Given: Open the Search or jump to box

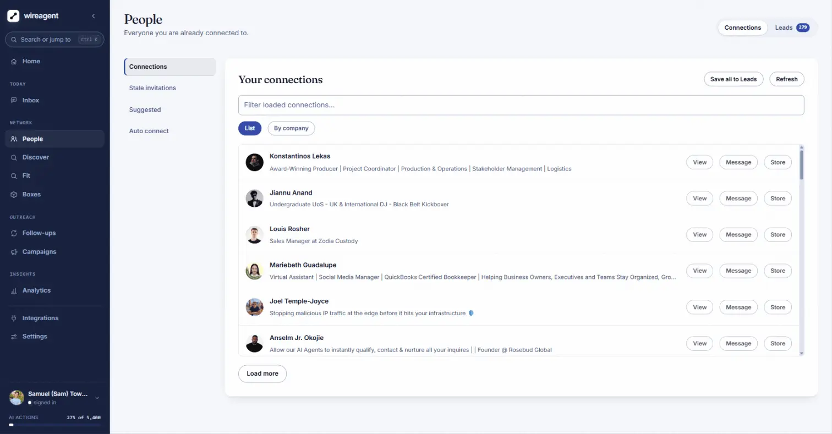Looking at the screenshot, I should [x=54, y=40].
